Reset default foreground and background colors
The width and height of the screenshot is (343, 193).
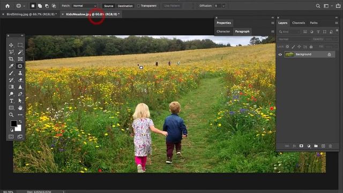11,130
